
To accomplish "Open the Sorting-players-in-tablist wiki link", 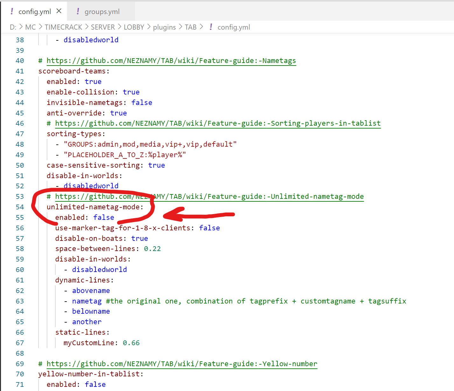I will (218, 123).
